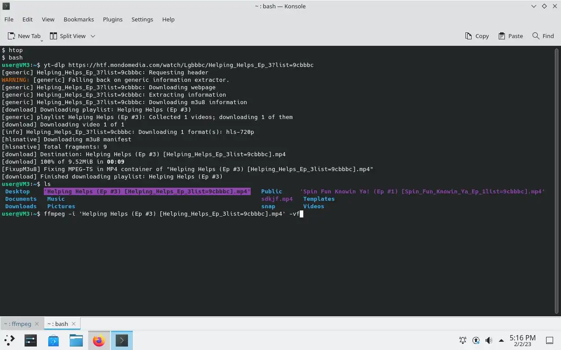Open the Settings menu
The width and height of the screenshot is (561, 350).
coord(142,19)
